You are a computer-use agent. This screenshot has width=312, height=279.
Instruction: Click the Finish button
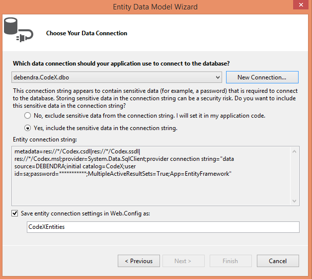click(230, 261)
